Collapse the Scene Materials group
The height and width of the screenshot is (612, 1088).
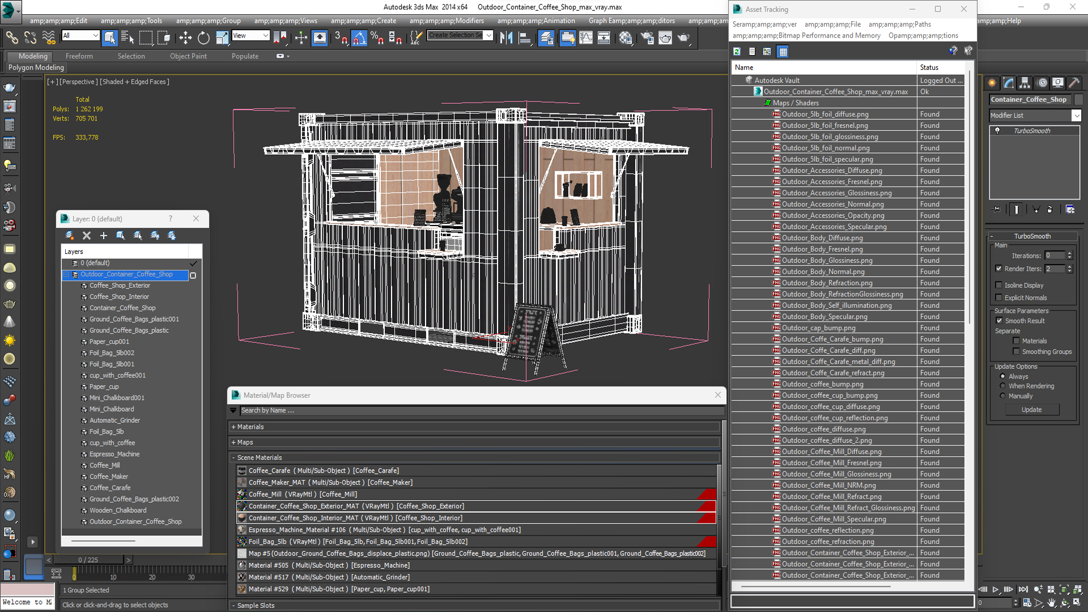[x=233, y=457]
